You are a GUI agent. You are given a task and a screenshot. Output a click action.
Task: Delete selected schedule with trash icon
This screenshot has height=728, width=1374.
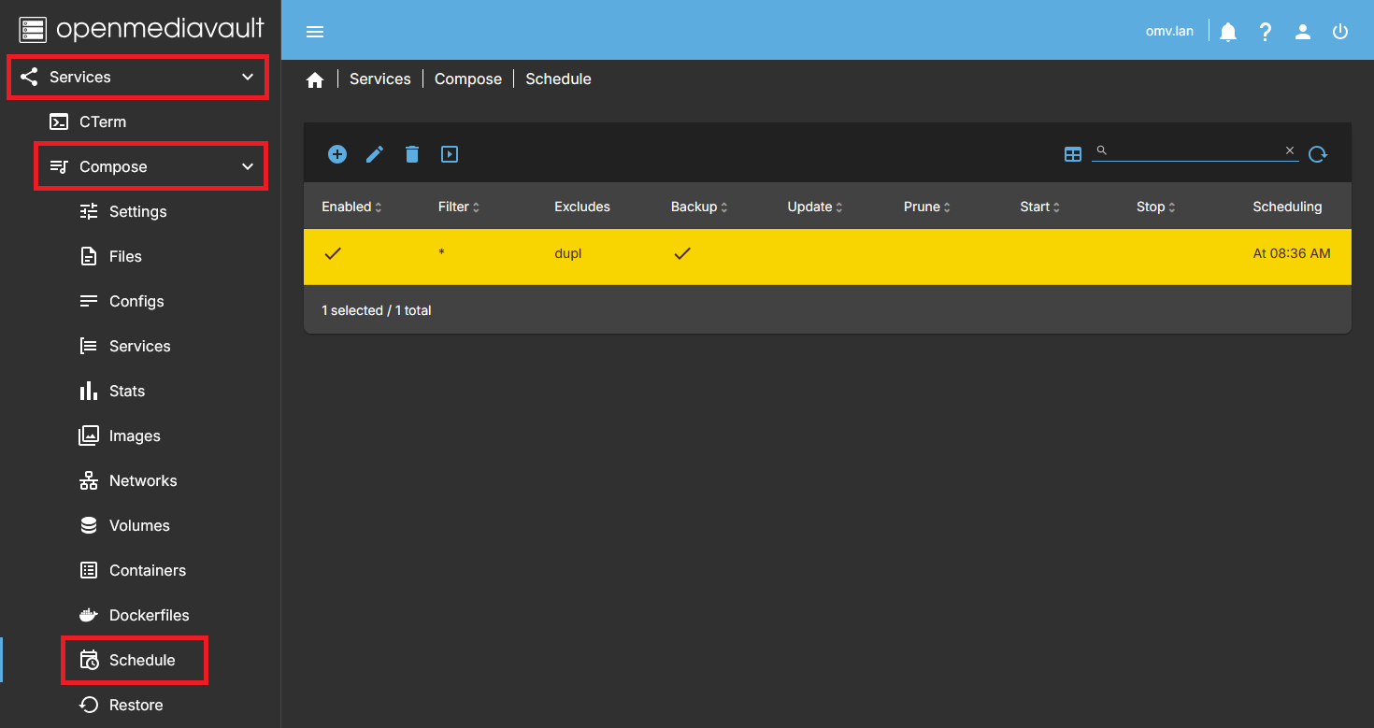pyautogui.click(x=412, y=154)
